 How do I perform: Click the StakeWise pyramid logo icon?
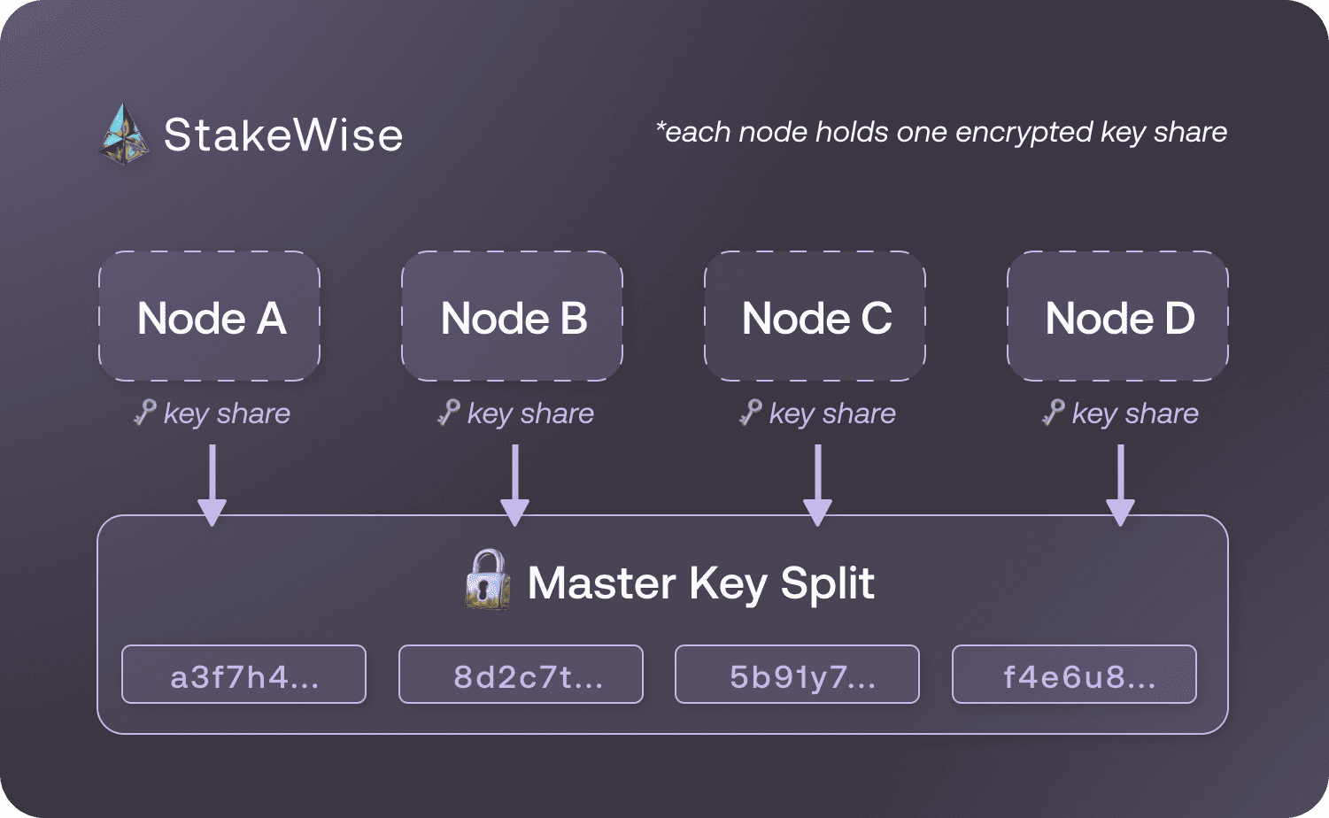(x=122, y=135)
